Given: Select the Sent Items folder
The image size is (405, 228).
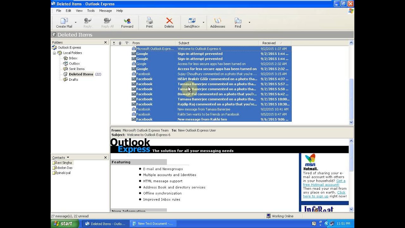Looking at the screenshot, I should 77,69.
